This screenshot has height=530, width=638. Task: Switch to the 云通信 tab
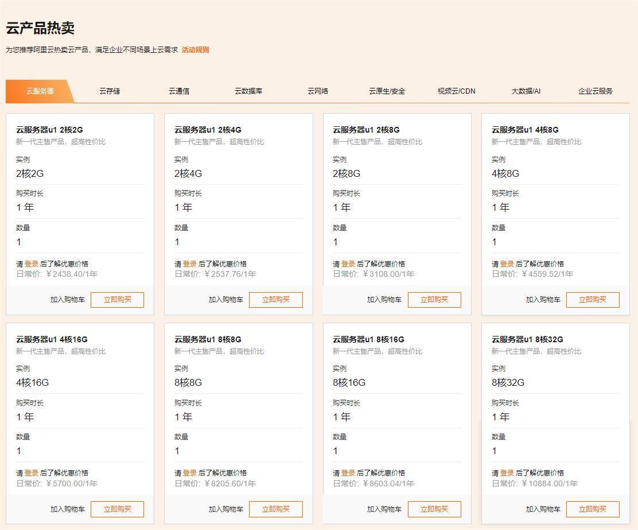pos(179,91)
